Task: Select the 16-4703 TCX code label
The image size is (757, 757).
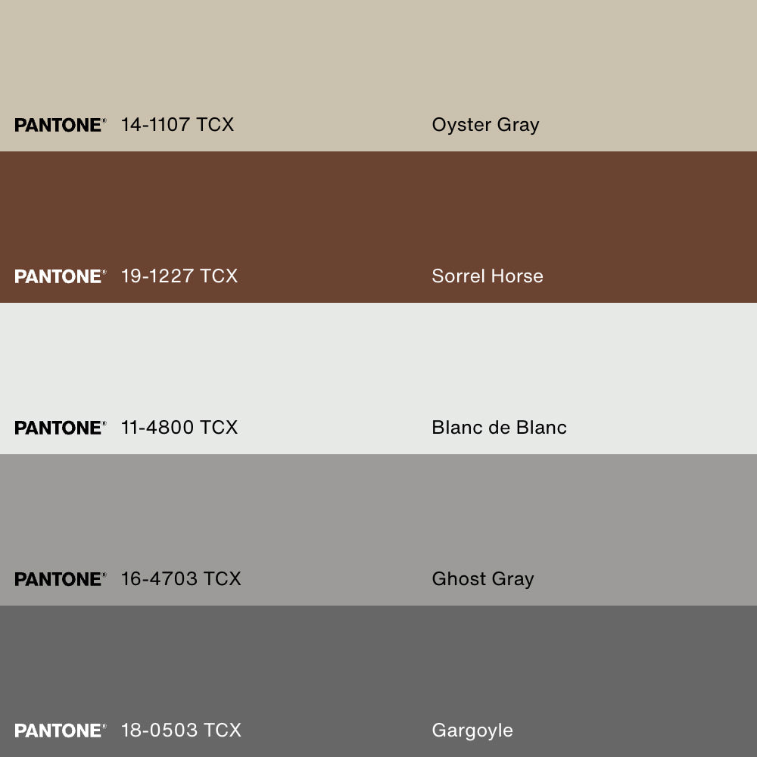Action: coord(181,579)
